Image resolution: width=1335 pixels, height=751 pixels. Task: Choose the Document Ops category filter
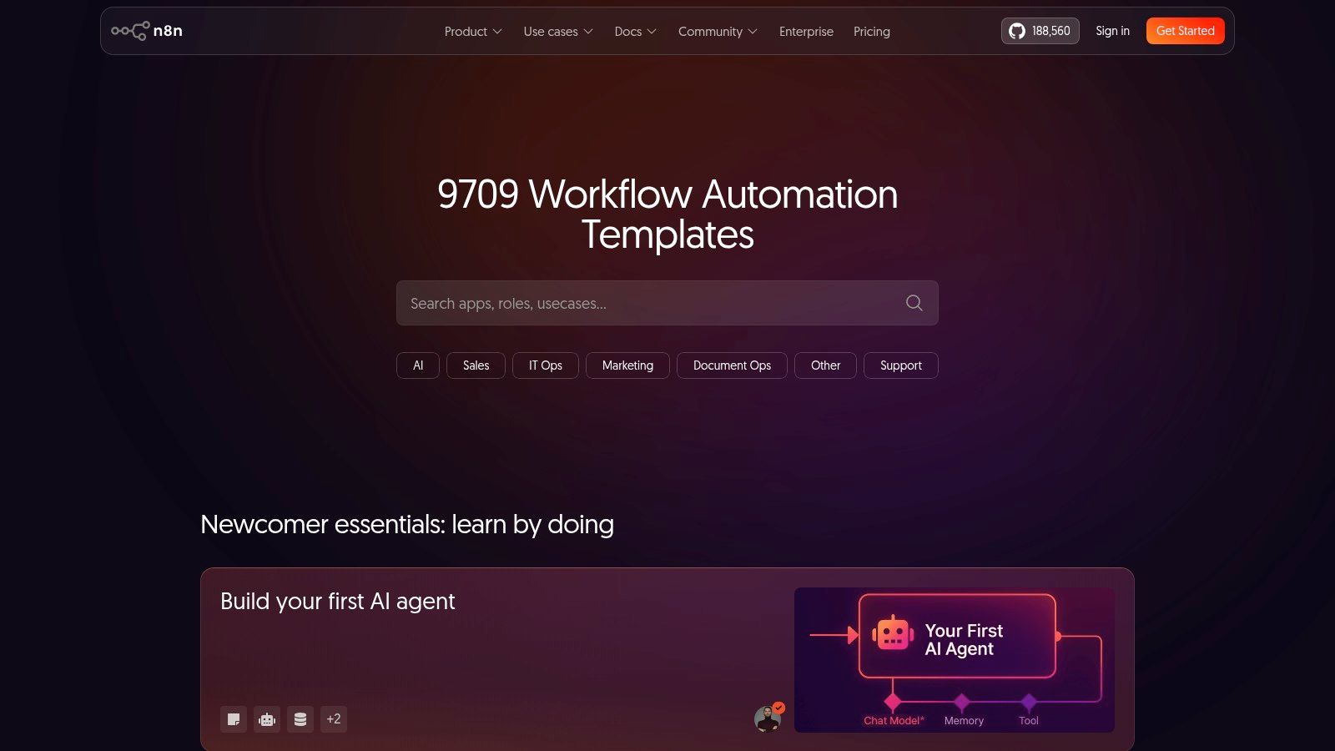point(732,365)
